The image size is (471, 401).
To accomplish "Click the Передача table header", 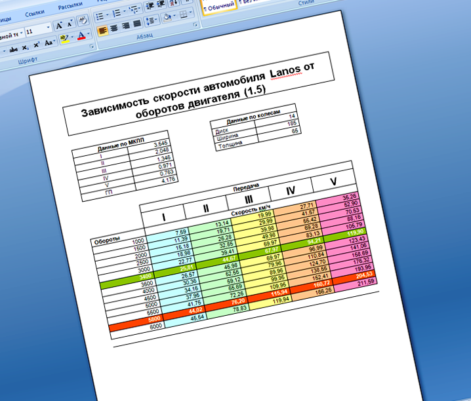I will pos(246,187).
